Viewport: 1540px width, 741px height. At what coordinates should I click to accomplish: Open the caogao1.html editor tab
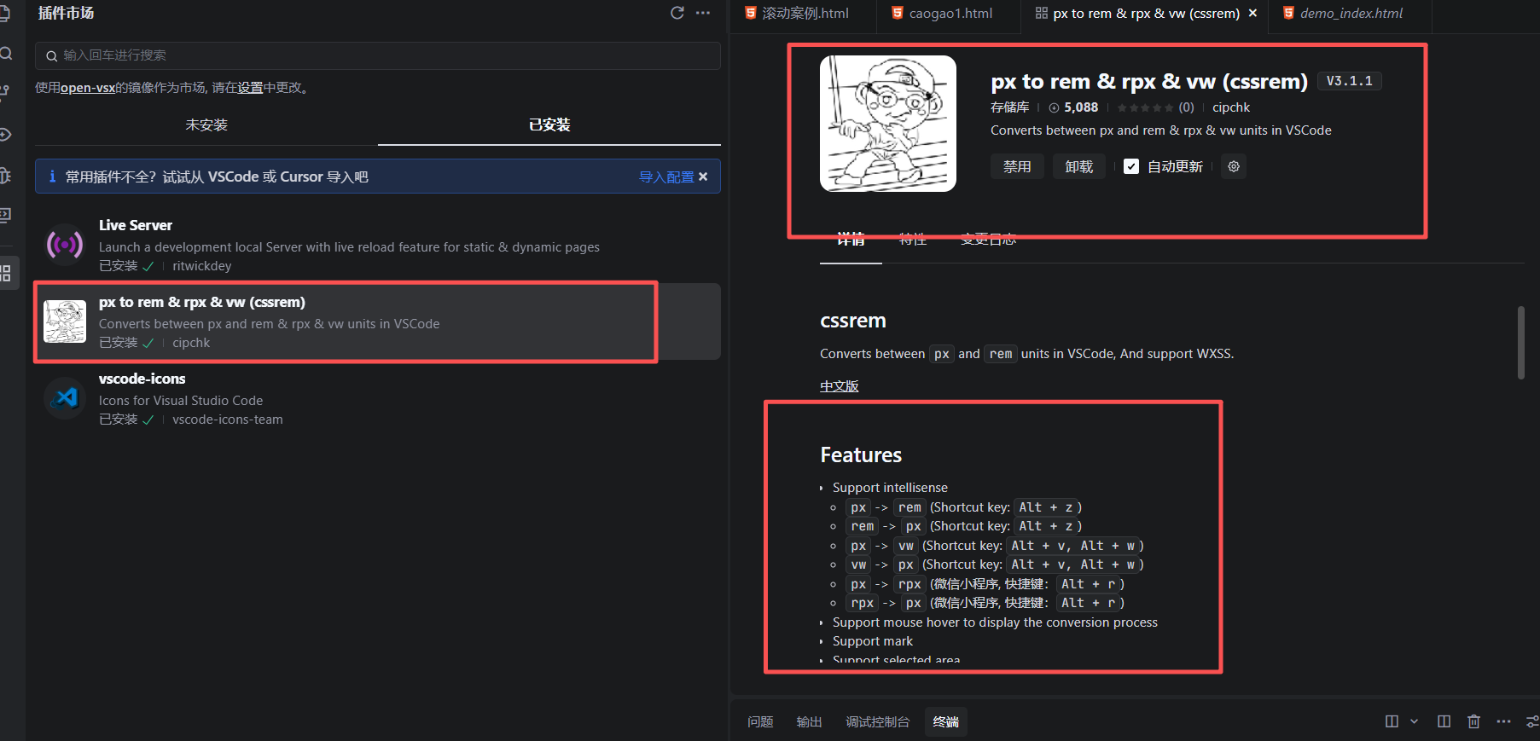[950, 13]
